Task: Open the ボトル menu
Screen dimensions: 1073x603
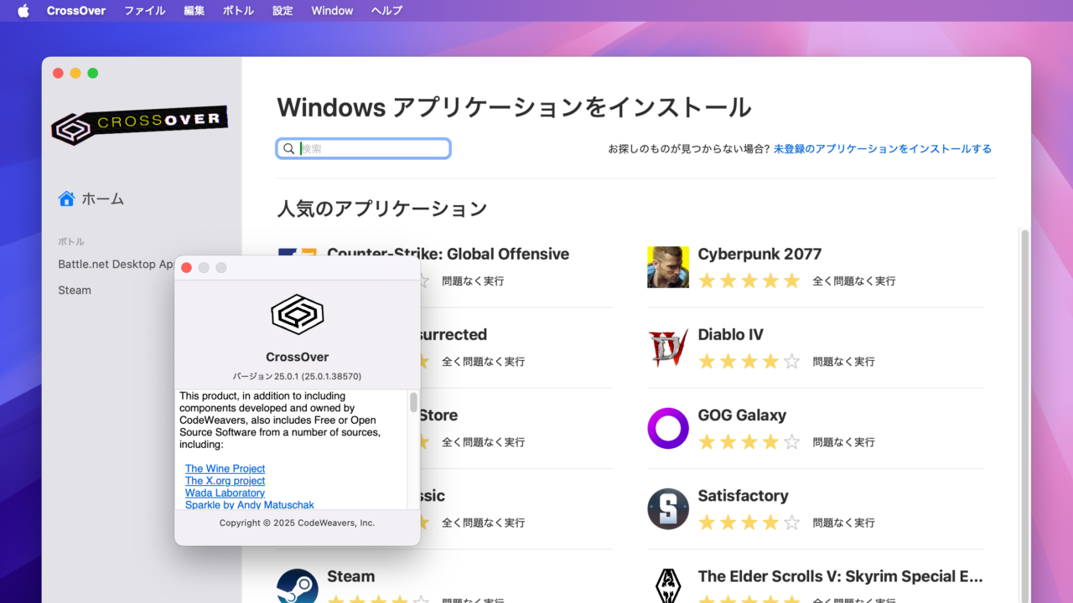Action: point(238,11)
